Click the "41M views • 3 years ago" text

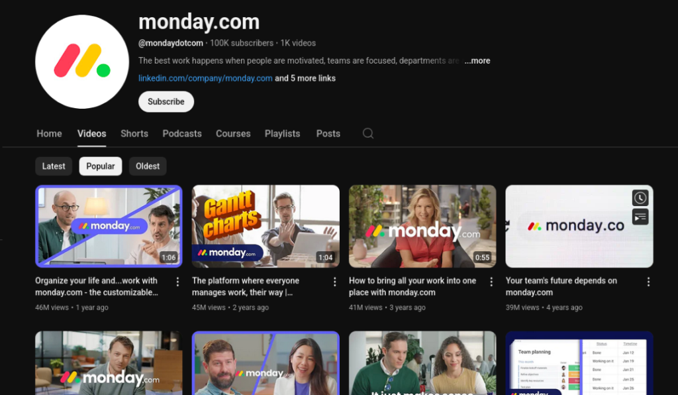click(x=387, y=308)
